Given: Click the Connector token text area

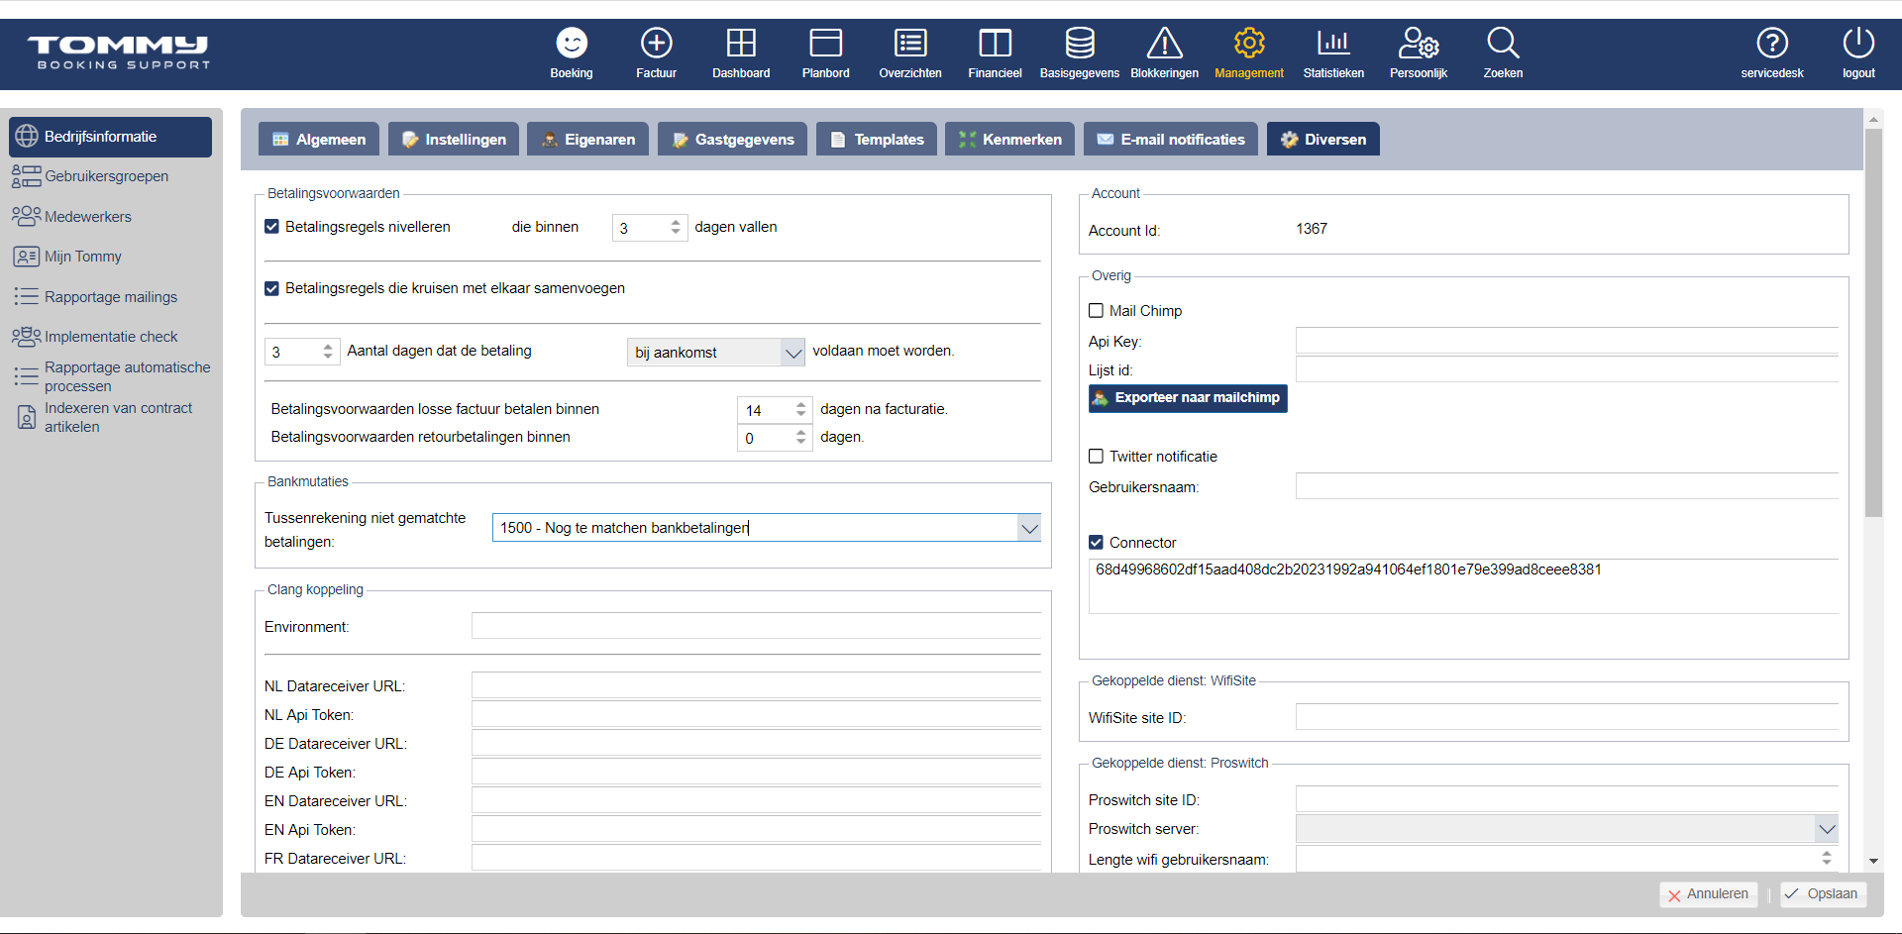Looking at the screenshot, I should pos(1464,586).
